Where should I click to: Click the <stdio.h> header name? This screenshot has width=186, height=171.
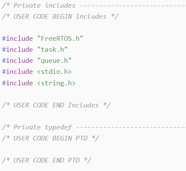coord(54,72)
